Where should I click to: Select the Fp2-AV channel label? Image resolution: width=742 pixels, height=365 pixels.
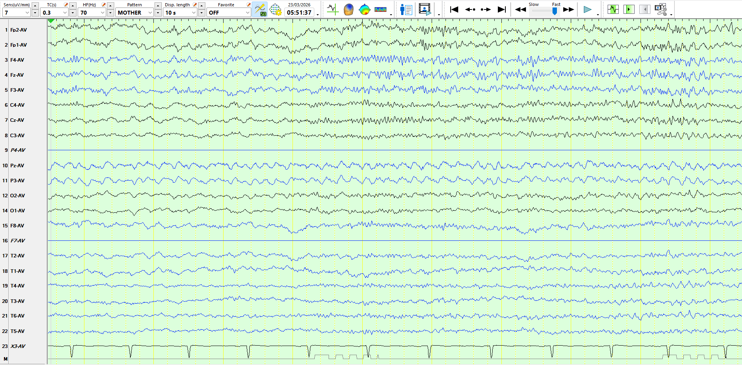[x=19, y=30]
